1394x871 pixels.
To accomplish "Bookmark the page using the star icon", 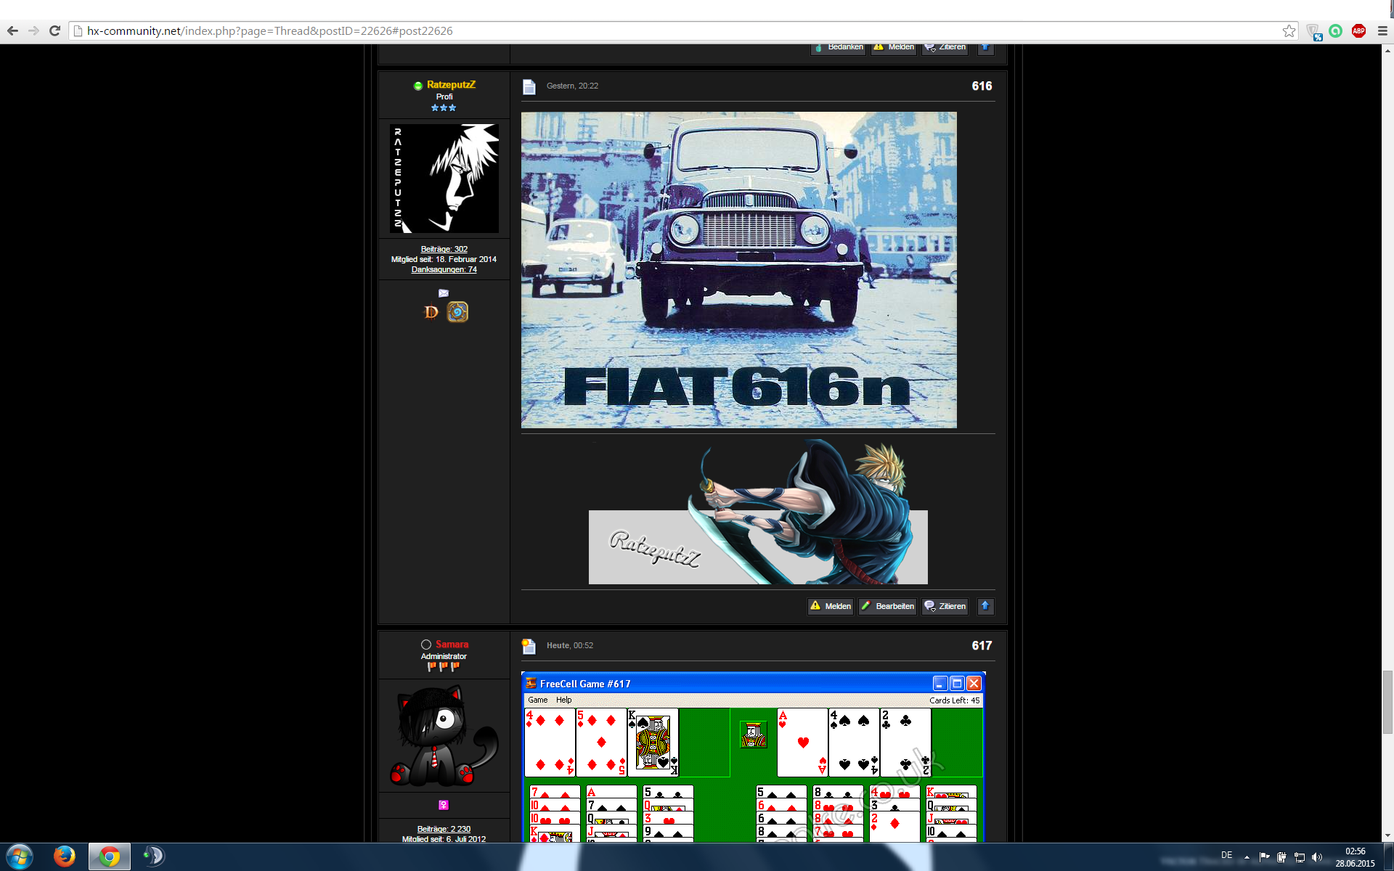I will coord(1289,30).
